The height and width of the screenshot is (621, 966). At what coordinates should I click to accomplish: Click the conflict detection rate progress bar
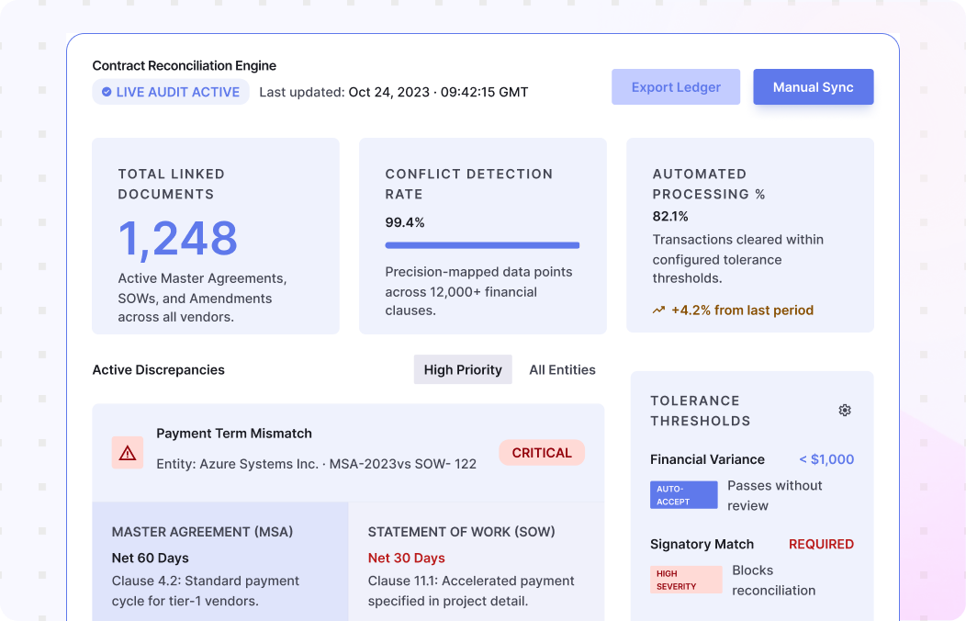point(482,245)
